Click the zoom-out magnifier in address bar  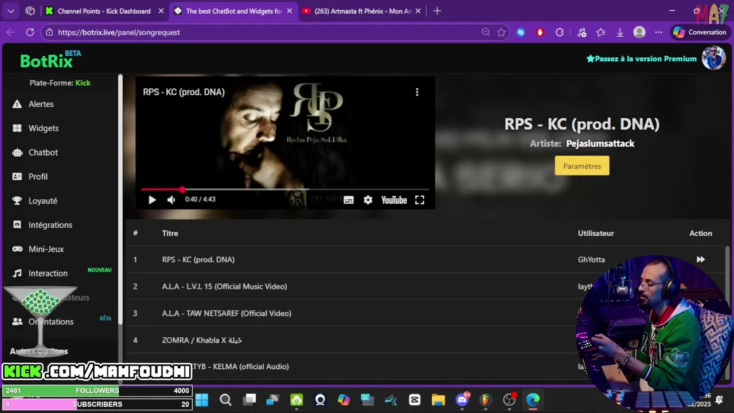[x=486, y=32]
